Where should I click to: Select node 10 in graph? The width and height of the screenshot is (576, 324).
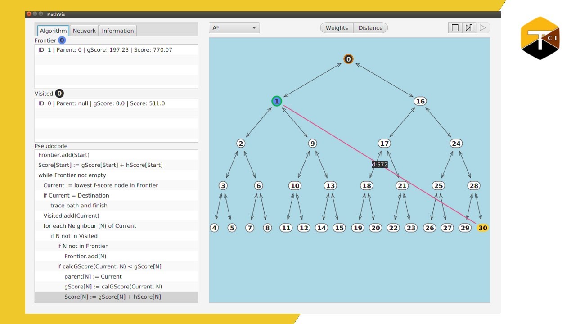click(x=295, y=186)
